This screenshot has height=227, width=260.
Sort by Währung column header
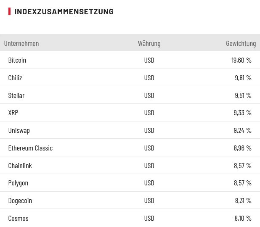149,43
